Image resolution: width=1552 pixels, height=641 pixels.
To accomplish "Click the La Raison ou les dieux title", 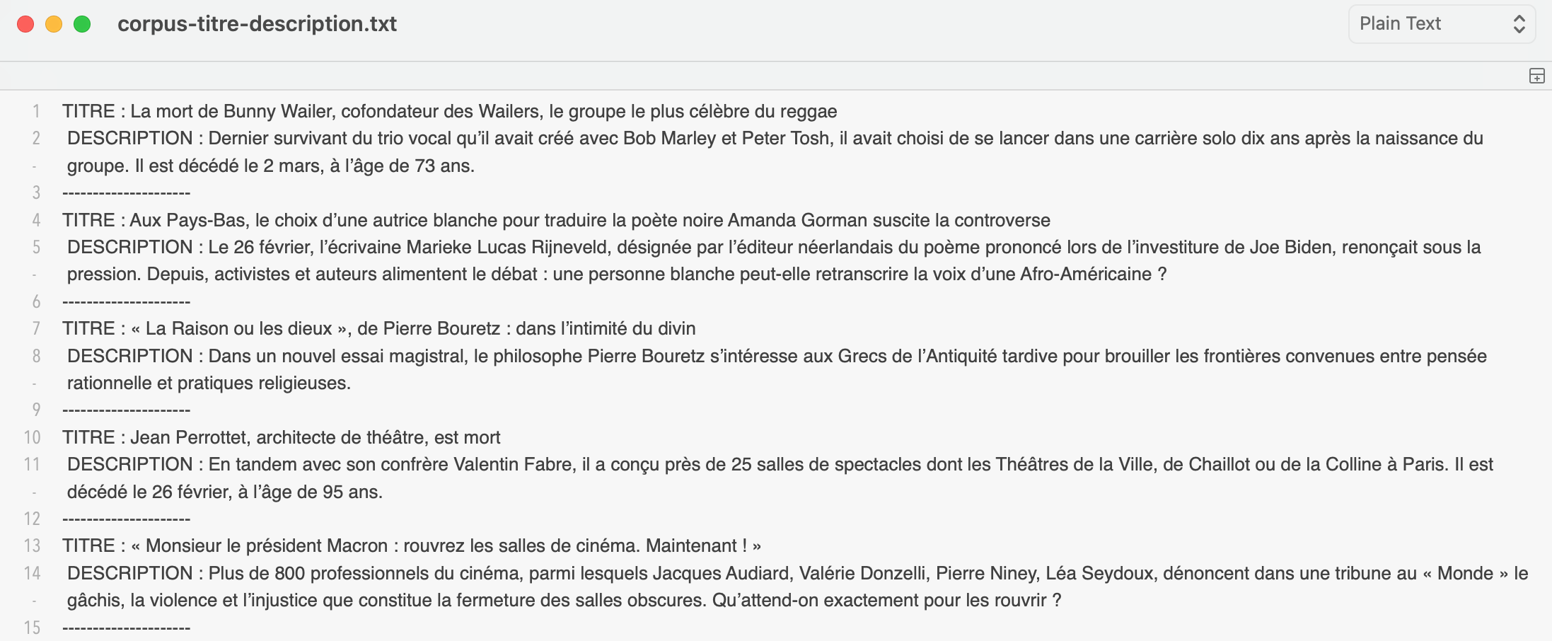I will [x=378, y=328].
